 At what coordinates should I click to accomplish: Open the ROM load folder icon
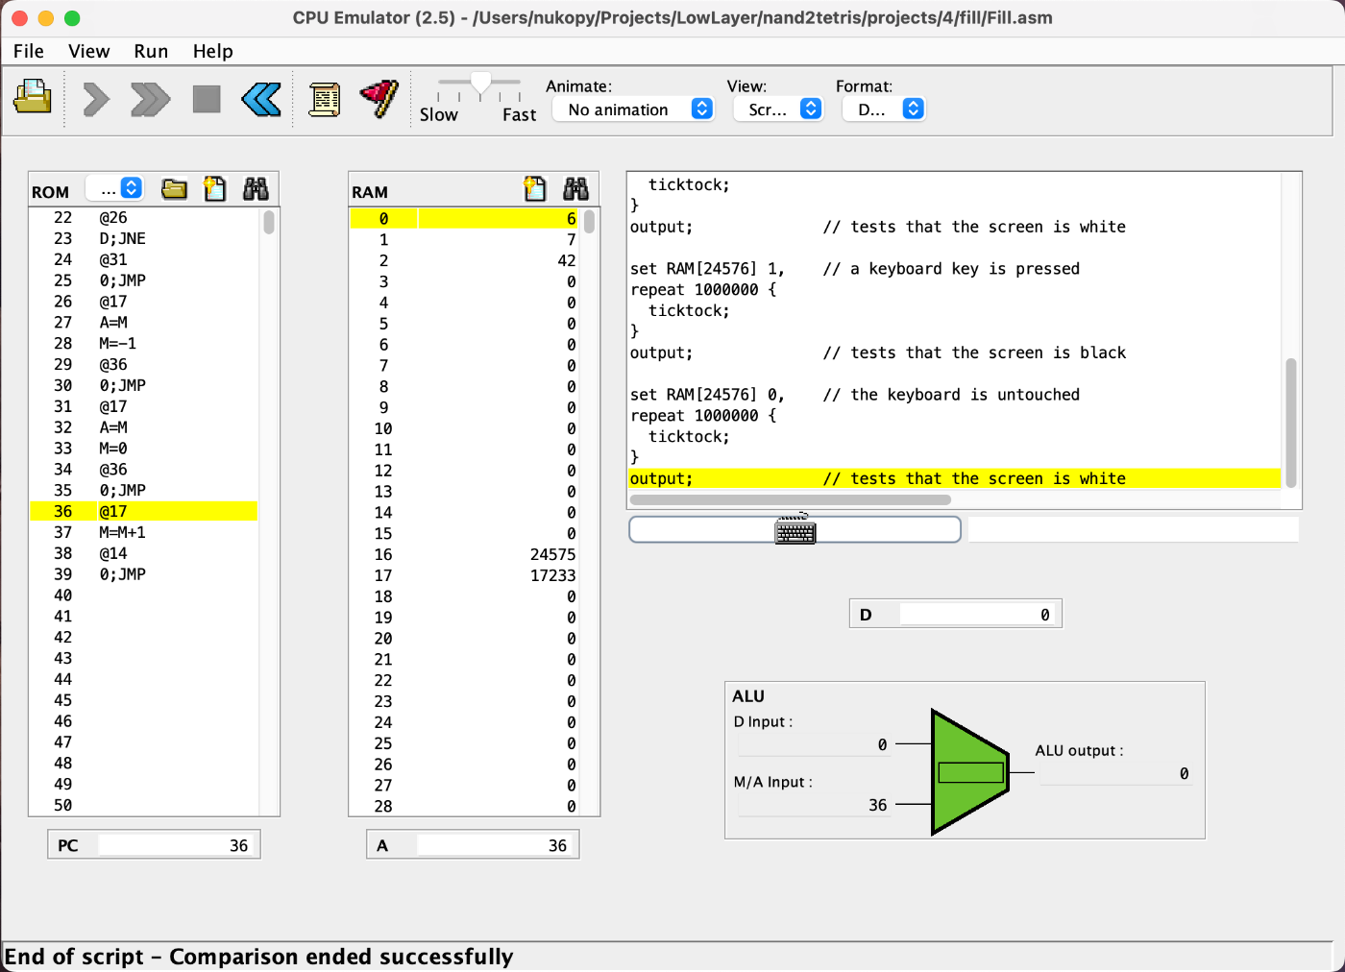(174, 189)
